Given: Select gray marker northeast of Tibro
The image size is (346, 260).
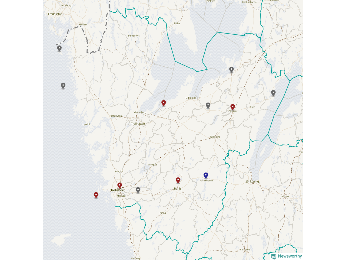Looking at the screenshot, I should tap(273, 93).
